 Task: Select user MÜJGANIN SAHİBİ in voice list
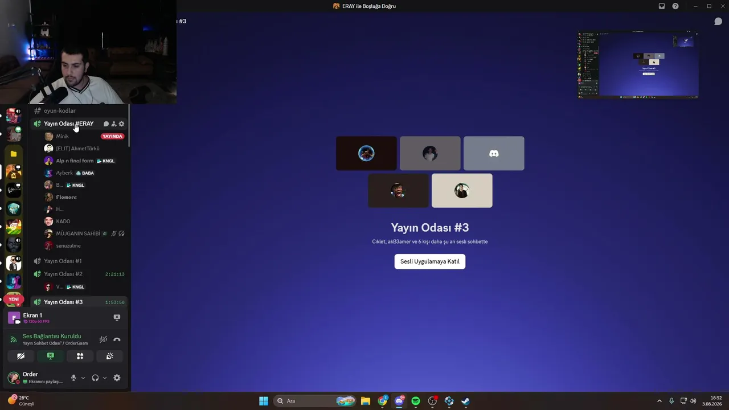click(84, 233)
